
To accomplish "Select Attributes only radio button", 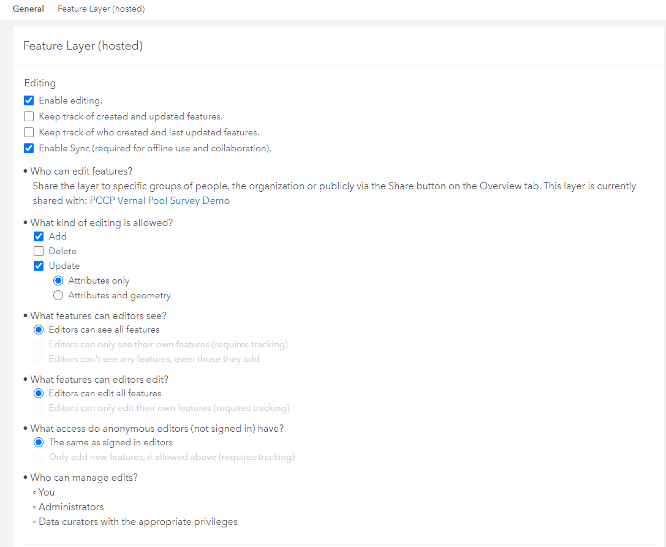I will pos(58,280).
